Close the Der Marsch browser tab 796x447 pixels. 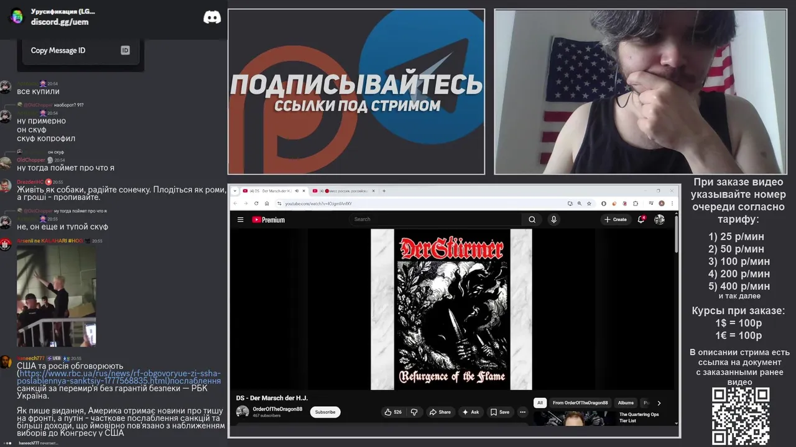point(304,191)
